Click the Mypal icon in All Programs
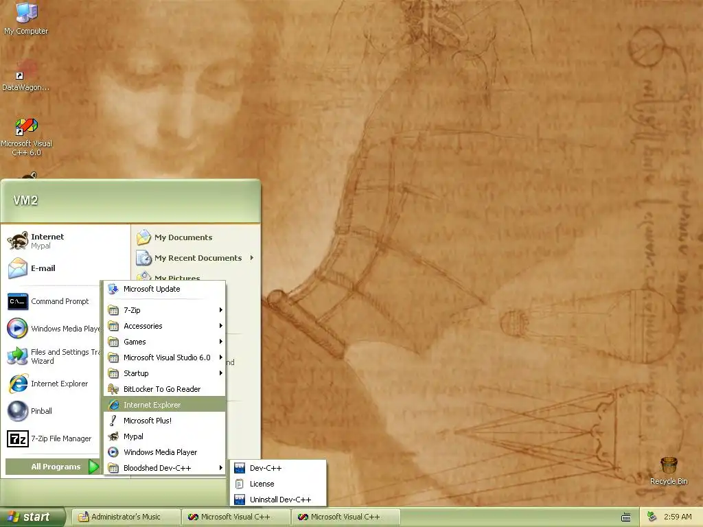 click(x=113, y=436)
